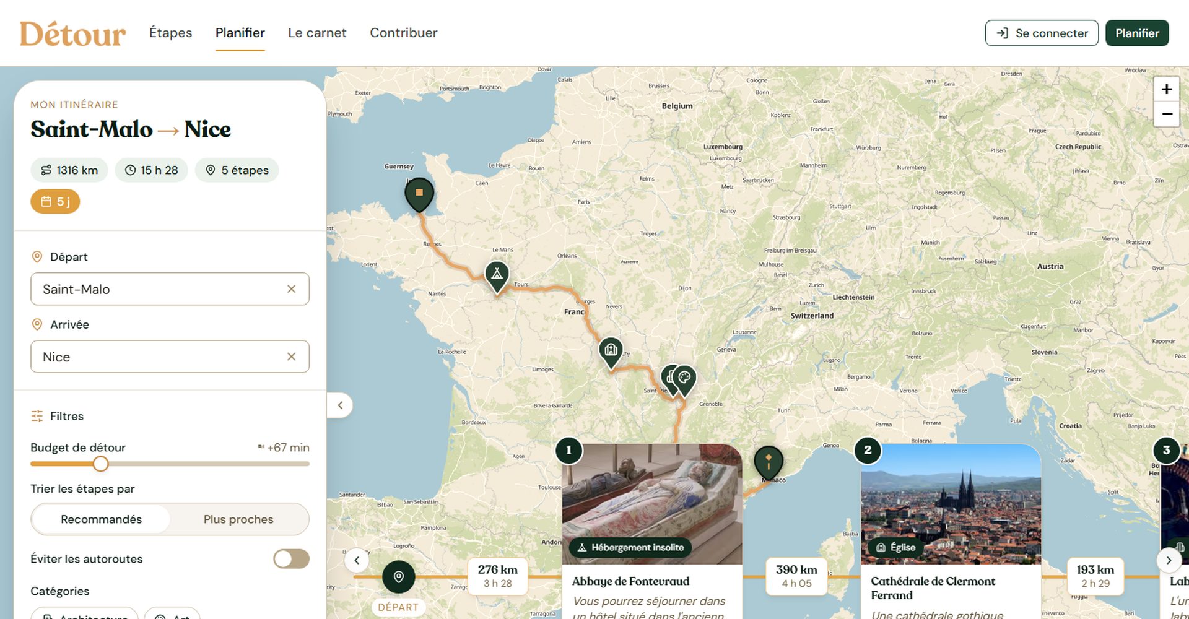
Task: Click Cathédrale de Clermont Ferrand title
Action: [x=933, y=588]
